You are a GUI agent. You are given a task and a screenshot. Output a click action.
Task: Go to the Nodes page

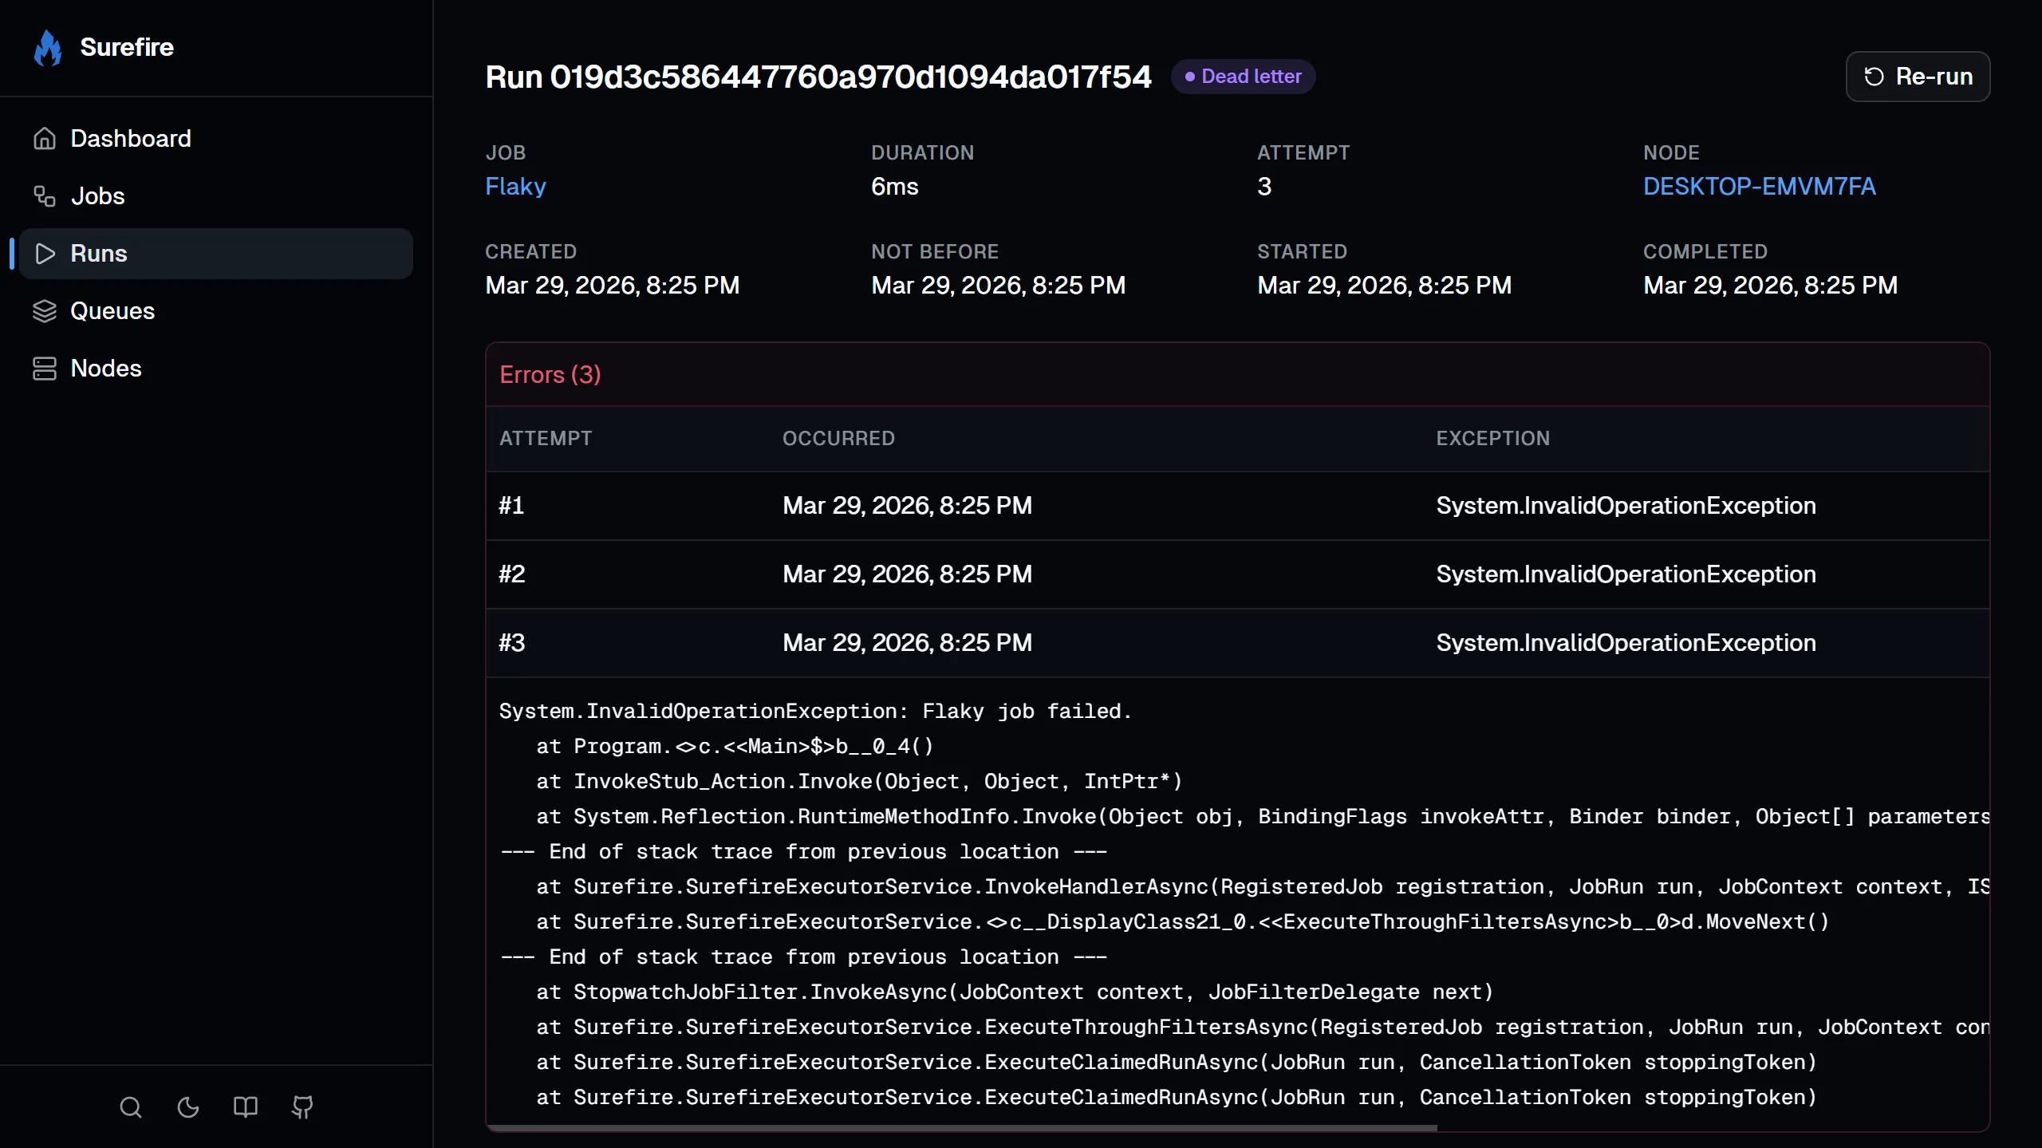[x=105, y=369]
